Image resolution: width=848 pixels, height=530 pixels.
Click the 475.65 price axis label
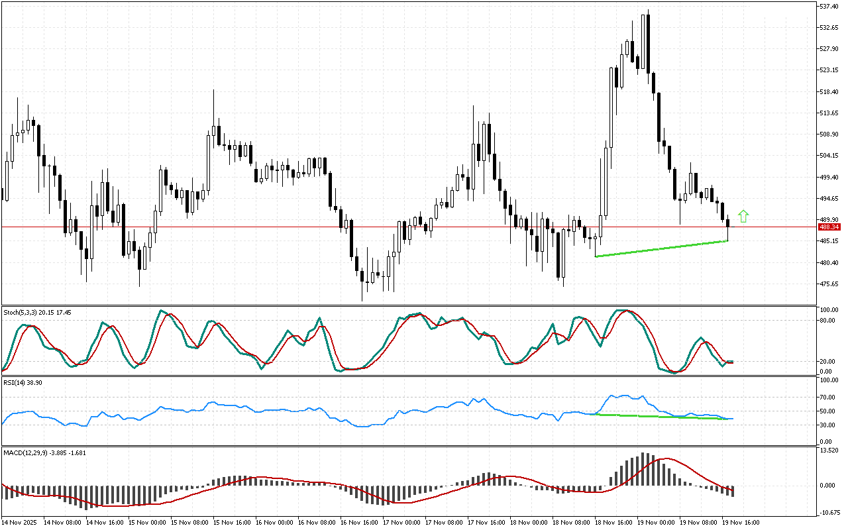pos(829,284)
